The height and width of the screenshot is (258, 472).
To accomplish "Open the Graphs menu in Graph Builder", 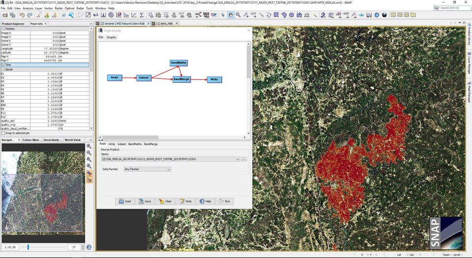I will (111, 37).
